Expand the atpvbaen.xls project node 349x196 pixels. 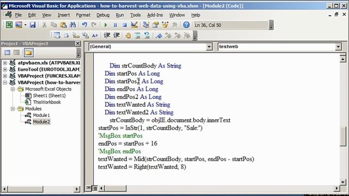click(5, 63)
